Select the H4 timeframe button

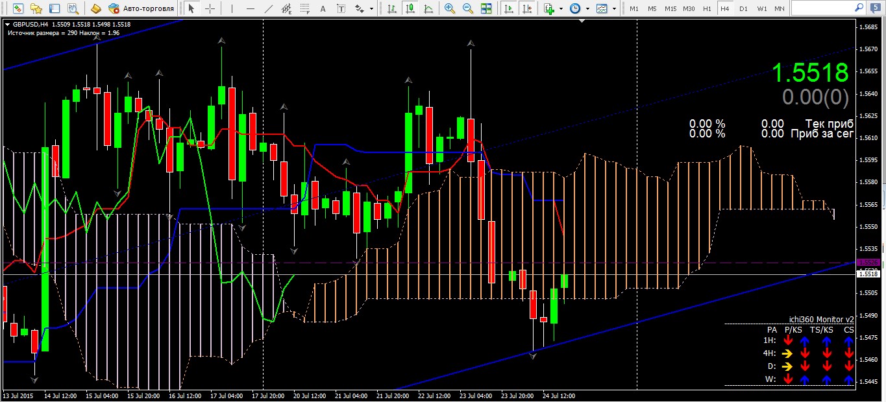coord(725,8)
